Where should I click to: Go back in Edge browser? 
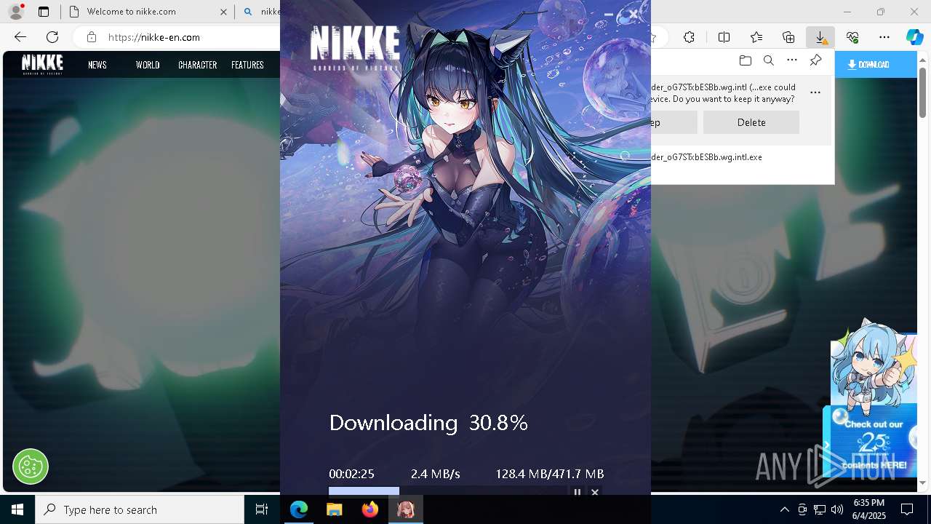click(20, 37)
